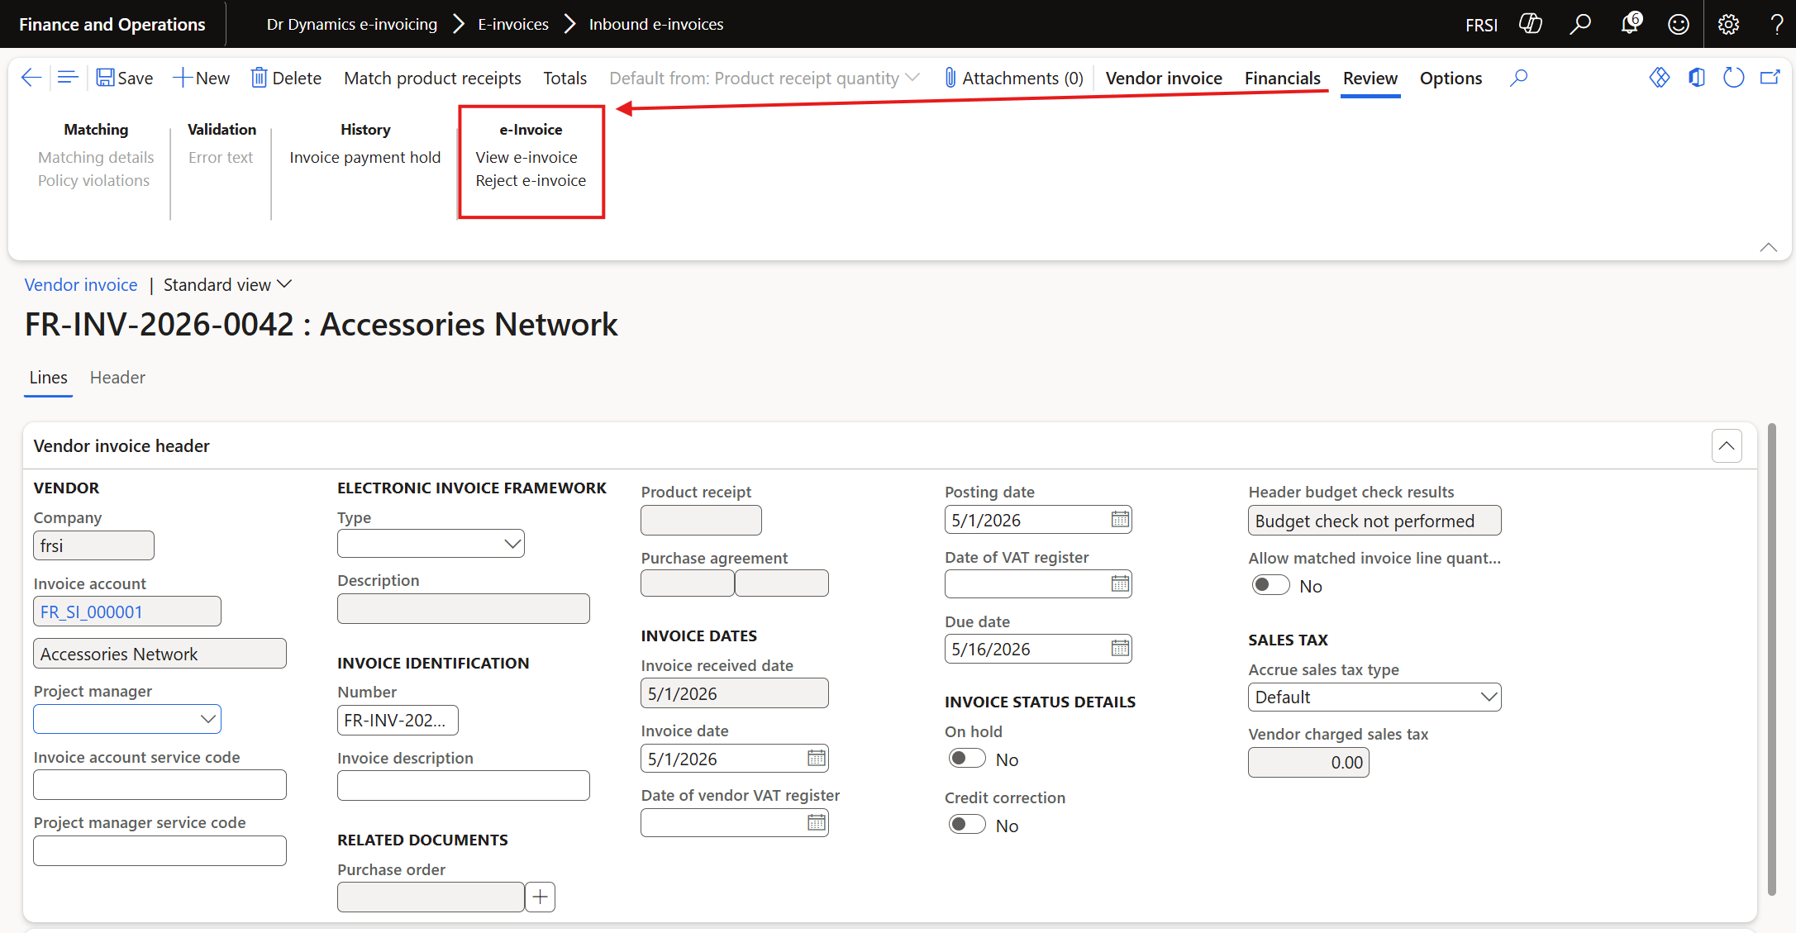This screenshot has width=1796, height=933.
Task: Open Default from Product receipt quantity dropdown
Action: pos(764,78)
